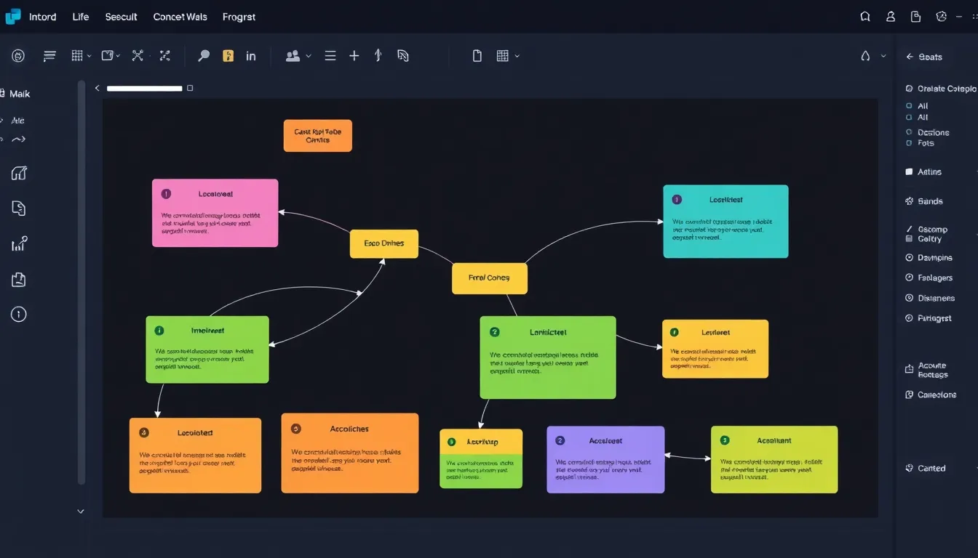
Task: Click the left sidebar vertical scrollbar
Action: pyautogui.click(x=81, y=283)
